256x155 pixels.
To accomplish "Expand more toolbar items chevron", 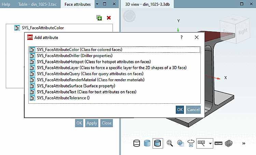I will click(x=244, y=143).
